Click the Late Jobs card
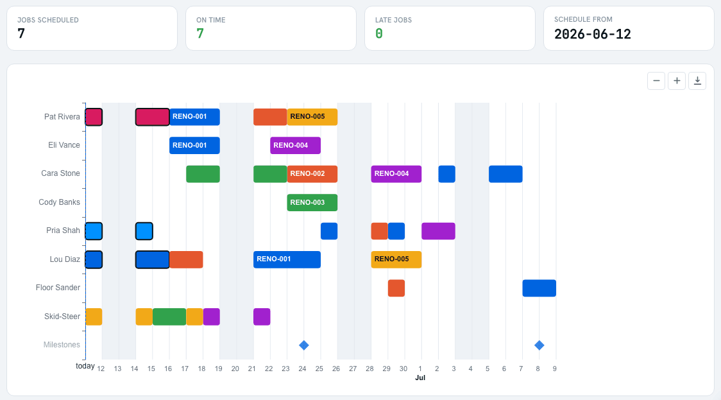Image resolution: width=721 pixels, height=400 pixels. 450,28
